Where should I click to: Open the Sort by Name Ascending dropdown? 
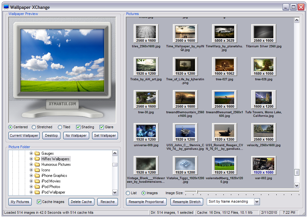click(x=257, y=202)
